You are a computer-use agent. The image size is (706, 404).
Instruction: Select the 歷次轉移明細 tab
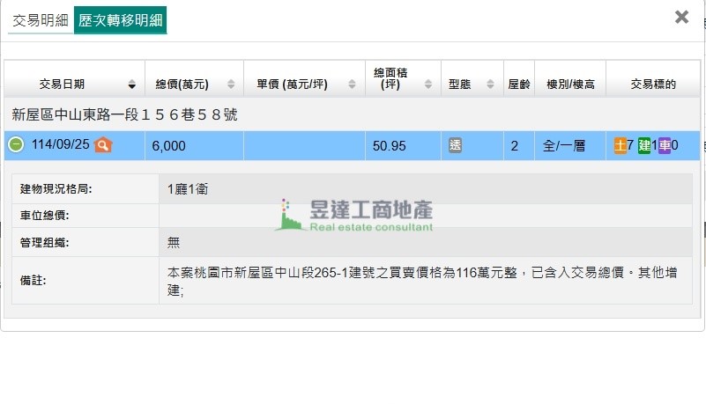coord(121,20)
